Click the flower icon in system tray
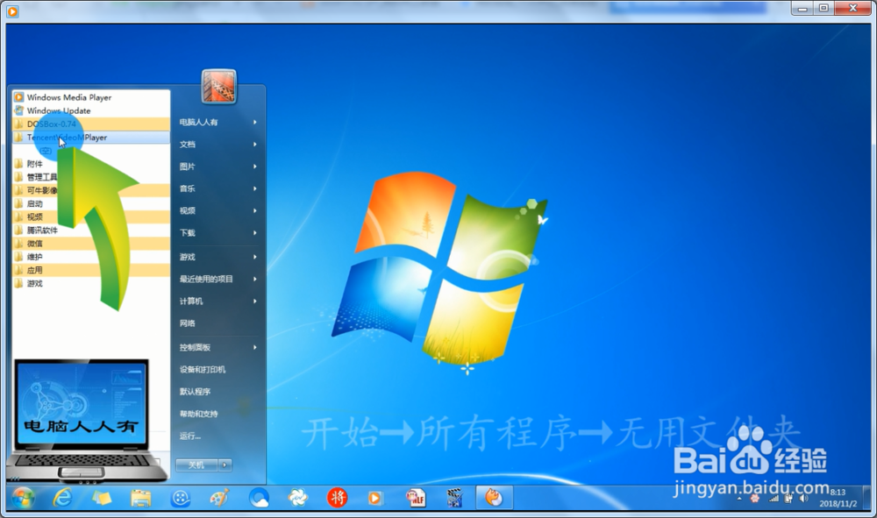Viewport: 877px width, 518px height. [755, 498]
